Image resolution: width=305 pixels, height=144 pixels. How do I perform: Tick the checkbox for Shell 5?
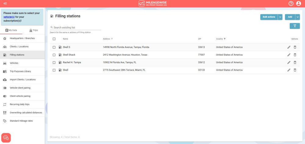pyautogui.click(x=54, y=47)
